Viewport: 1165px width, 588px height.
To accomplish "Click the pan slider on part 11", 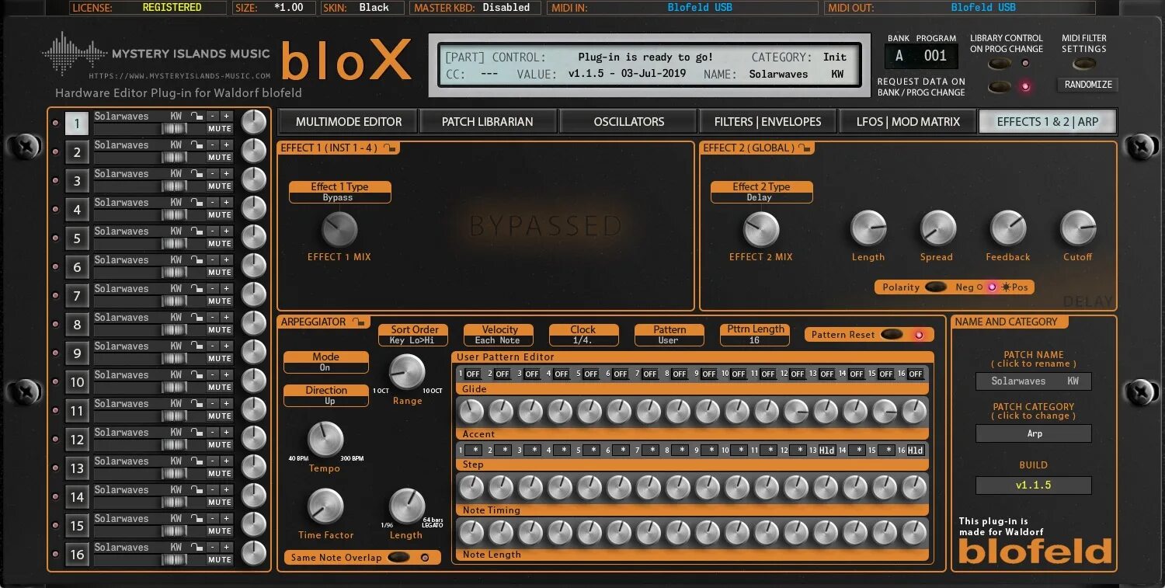I will [173, 416].
